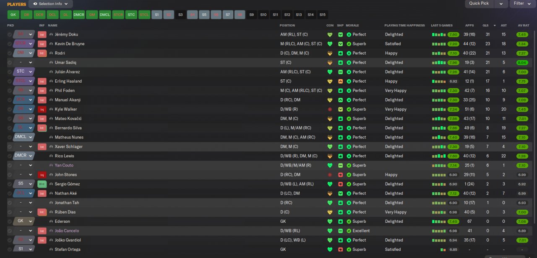Open Sergio Gómez's S5 position dropdown
This screenshot has width=537, height=258.
coord(23,184)
